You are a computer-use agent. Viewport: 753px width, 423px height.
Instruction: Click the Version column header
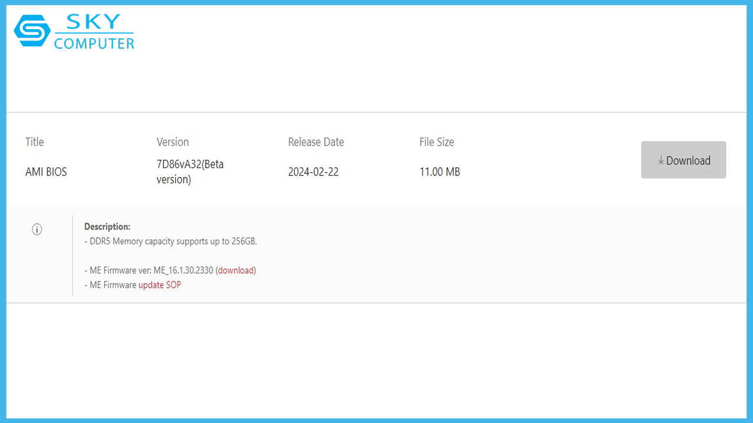[x=172, y=142]
